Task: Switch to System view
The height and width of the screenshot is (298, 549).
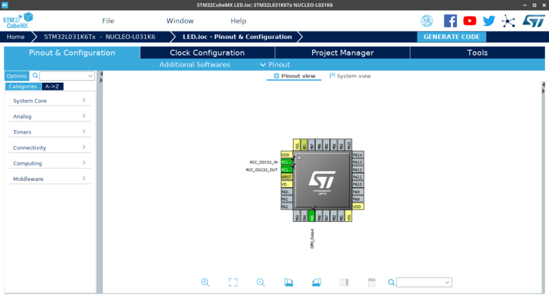Action: [350, 76]
